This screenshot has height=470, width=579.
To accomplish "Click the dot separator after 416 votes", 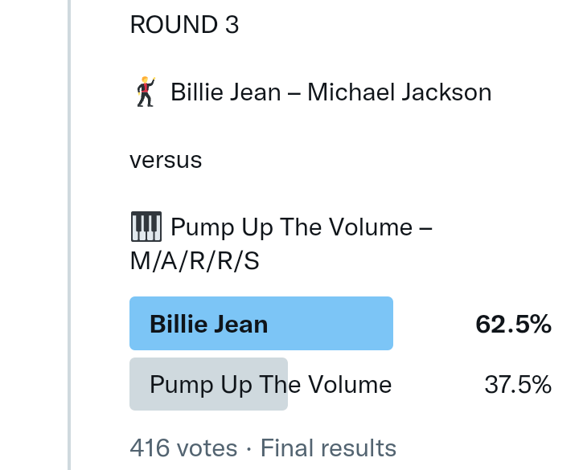I will click(249, 448).
